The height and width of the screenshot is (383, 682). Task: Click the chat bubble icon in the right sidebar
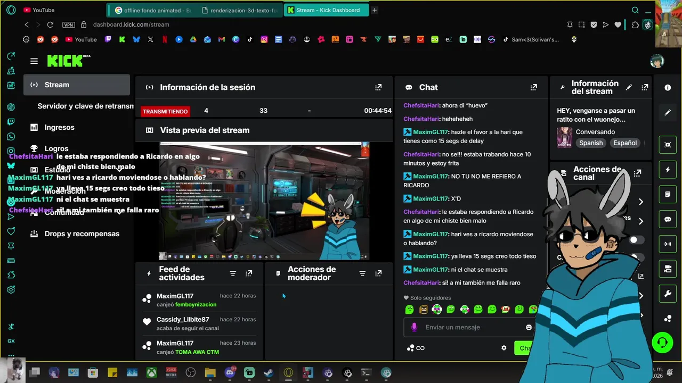click(668, 219)
